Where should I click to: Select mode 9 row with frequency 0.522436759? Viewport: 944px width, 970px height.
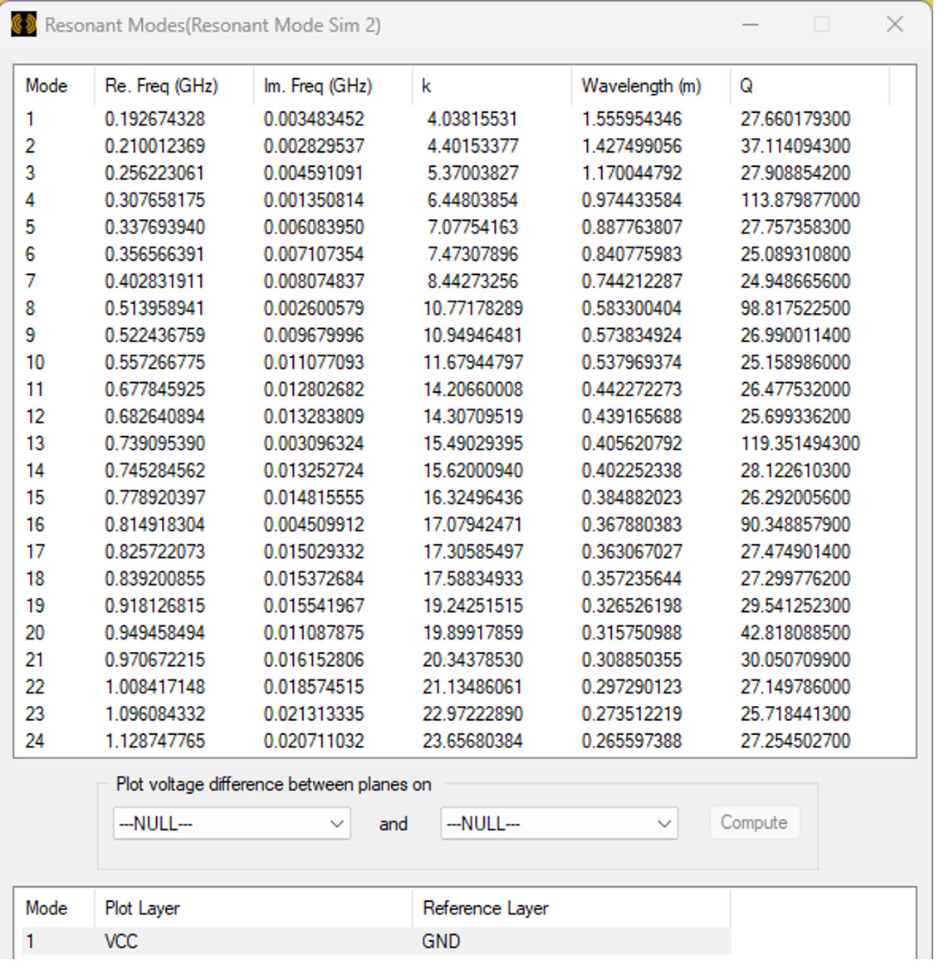click(x=455, y=336)
